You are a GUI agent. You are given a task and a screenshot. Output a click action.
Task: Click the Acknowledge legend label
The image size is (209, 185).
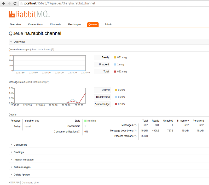(102, 104)
